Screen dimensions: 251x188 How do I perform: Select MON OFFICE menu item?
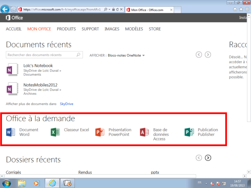tap(39, 29)
